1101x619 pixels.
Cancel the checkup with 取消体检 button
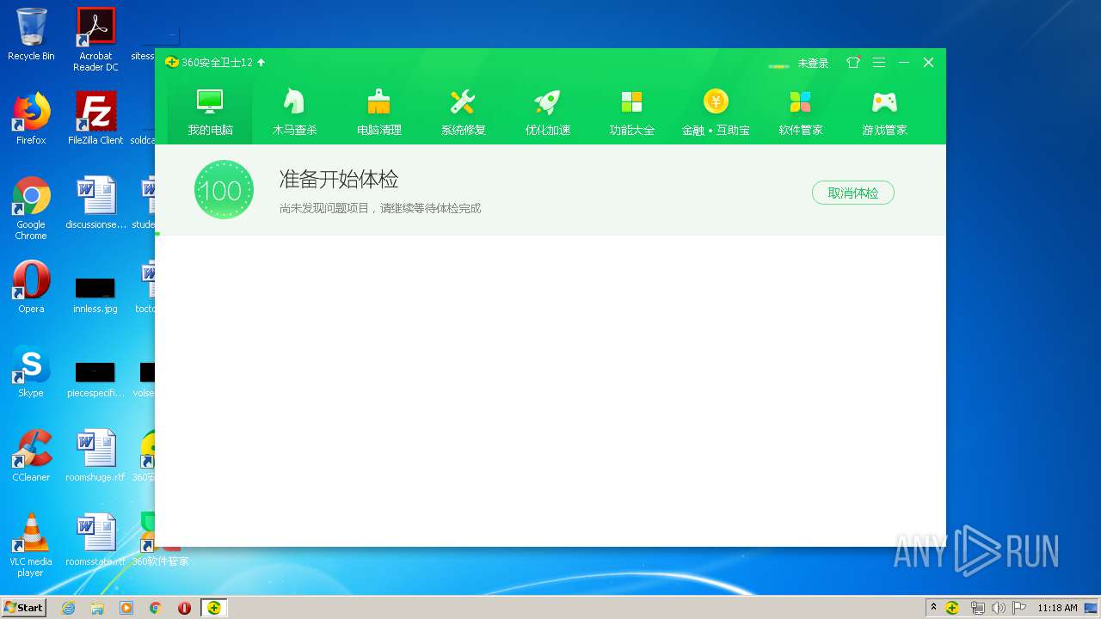coord(852,193)
